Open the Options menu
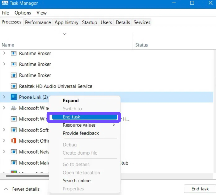The width and height of the screenshot is (216, 195). point(23,13)
